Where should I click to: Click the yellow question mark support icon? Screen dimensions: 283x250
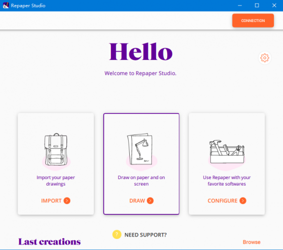pyautogui.click(x=117, y=234)
